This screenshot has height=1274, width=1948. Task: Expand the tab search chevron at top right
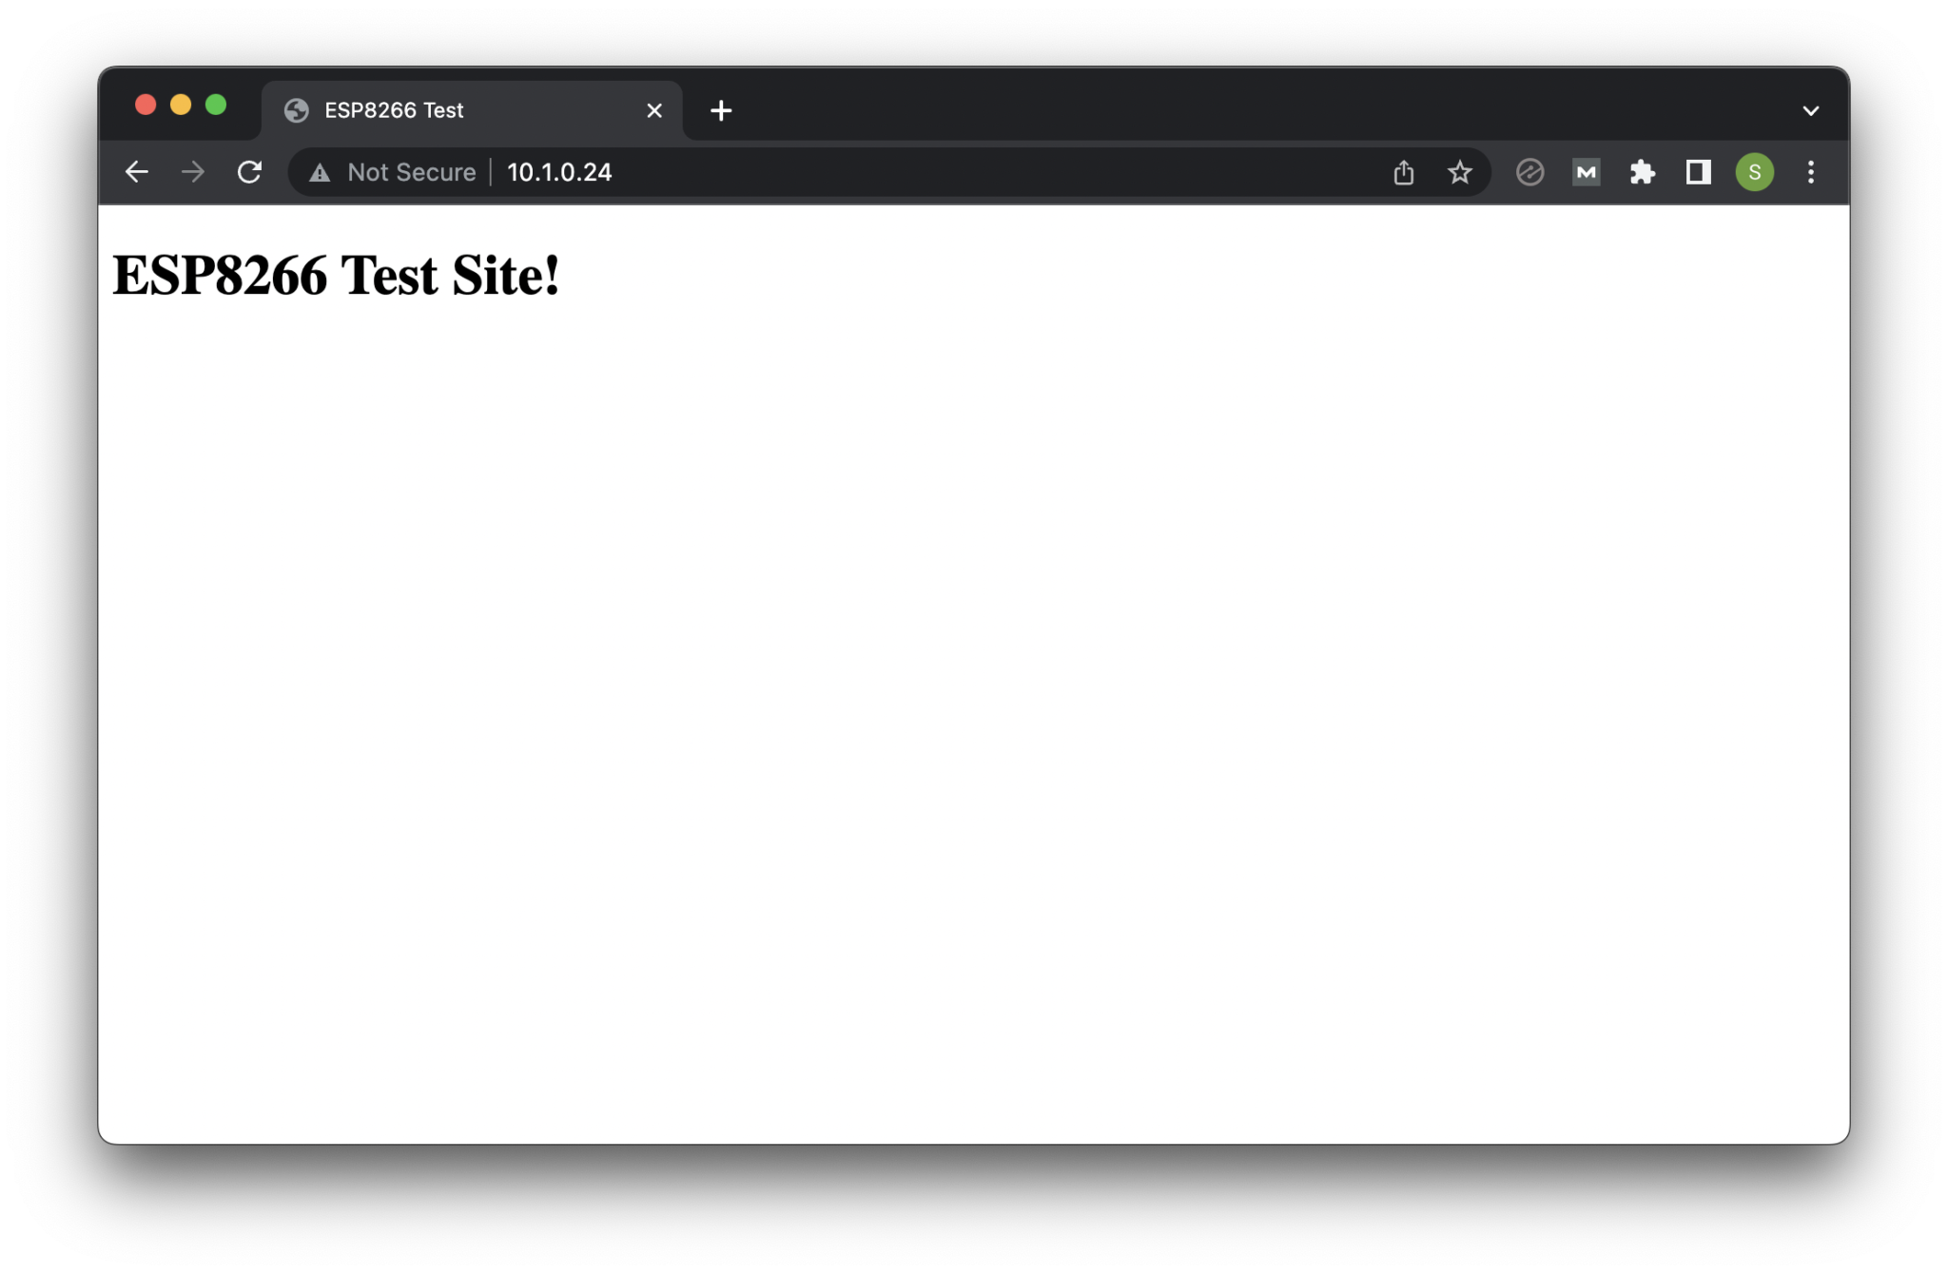(1810, 109)
